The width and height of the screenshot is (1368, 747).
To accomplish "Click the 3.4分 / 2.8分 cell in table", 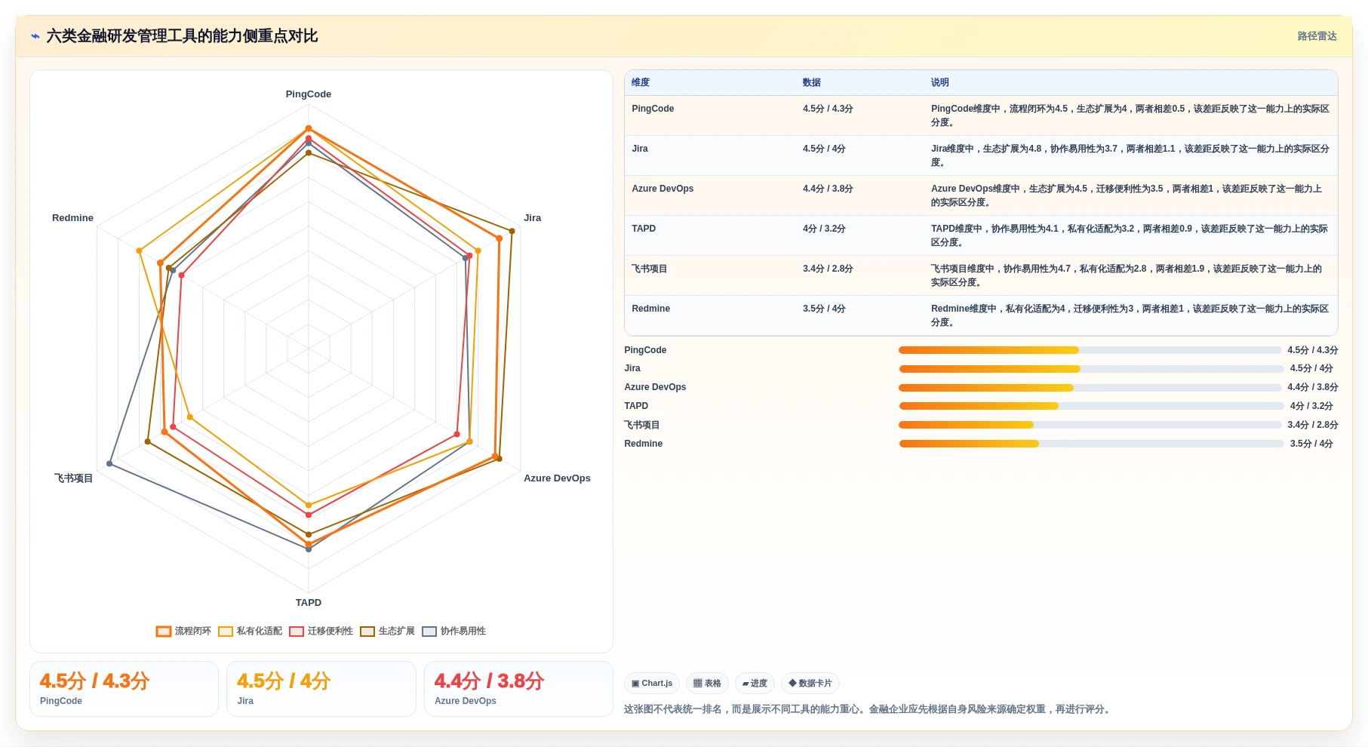I will 828,269.
